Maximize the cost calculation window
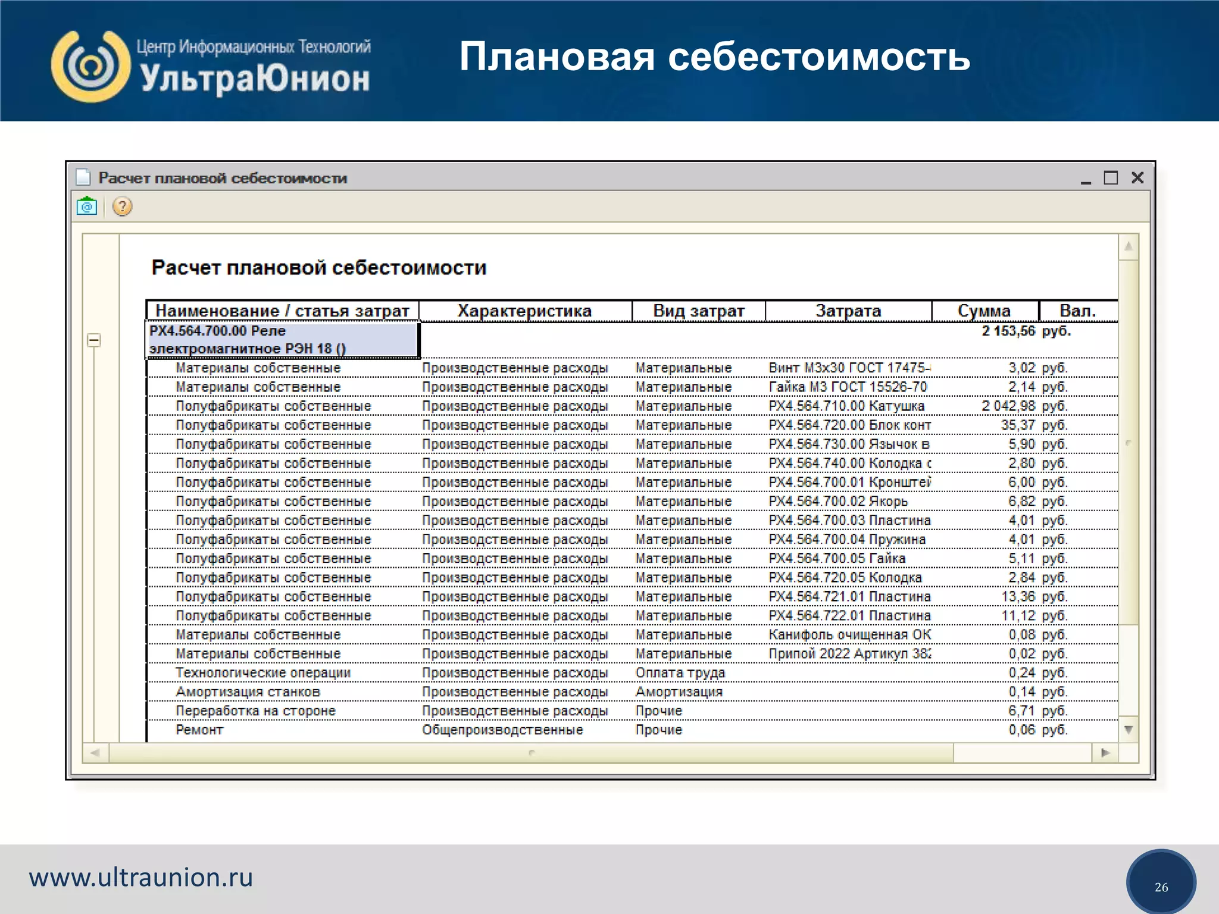 (x=1111, y=177)
